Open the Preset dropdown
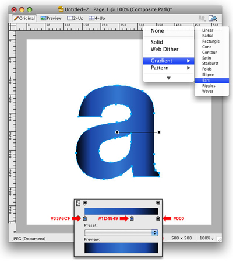The height and width of the screenshot is (265, 233). coord(121,233)
